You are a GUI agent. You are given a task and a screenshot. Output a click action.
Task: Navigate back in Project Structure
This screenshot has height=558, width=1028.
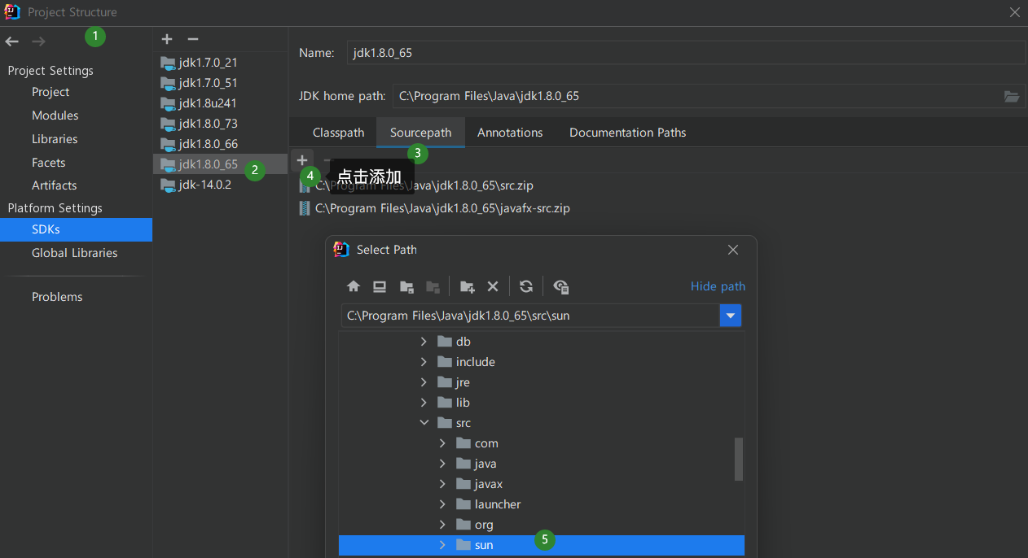[12, 41]
